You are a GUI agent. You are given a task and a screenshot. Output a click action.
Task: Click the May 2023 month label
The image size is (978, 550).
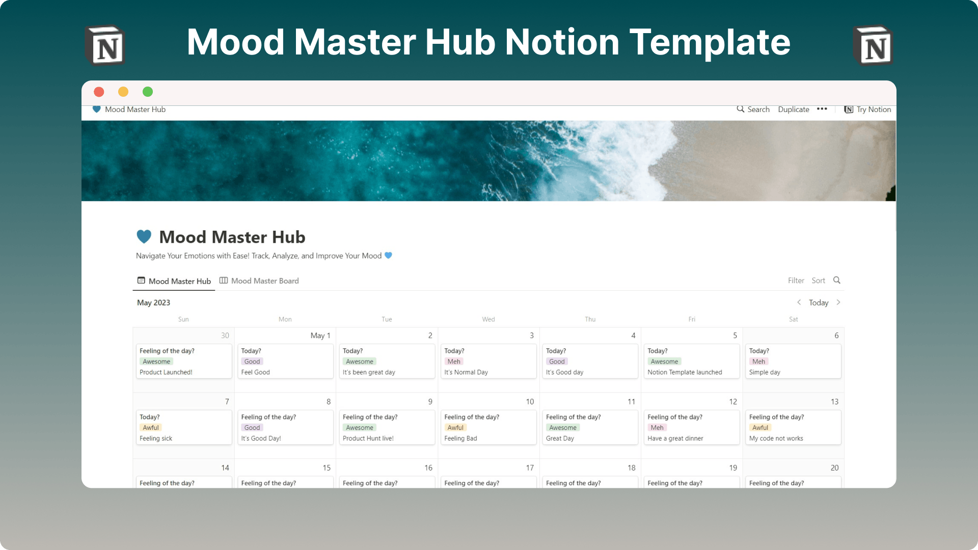[x=153, y=302]
